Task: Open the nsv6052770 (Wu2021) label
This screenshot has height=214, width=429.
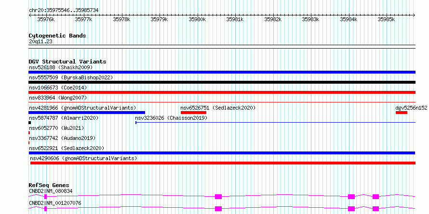Action: (56, 128)
